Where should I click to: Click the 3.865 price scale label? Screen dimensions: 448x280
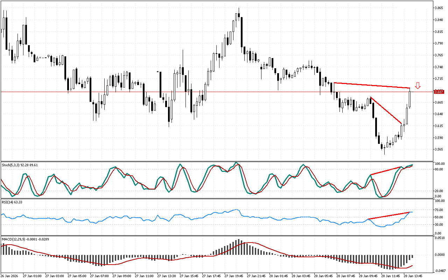(x=439, y=8)
